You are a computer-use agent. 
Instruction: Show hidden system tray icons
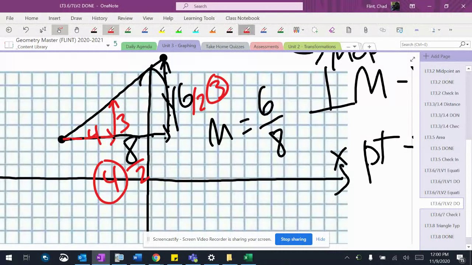coord(347,258)
